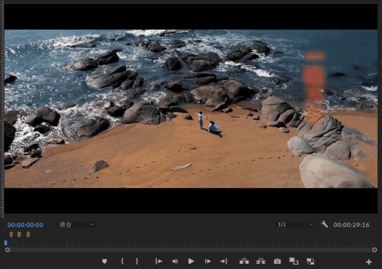Open the 1/2 playback resolution dropdown

[295, 224]
